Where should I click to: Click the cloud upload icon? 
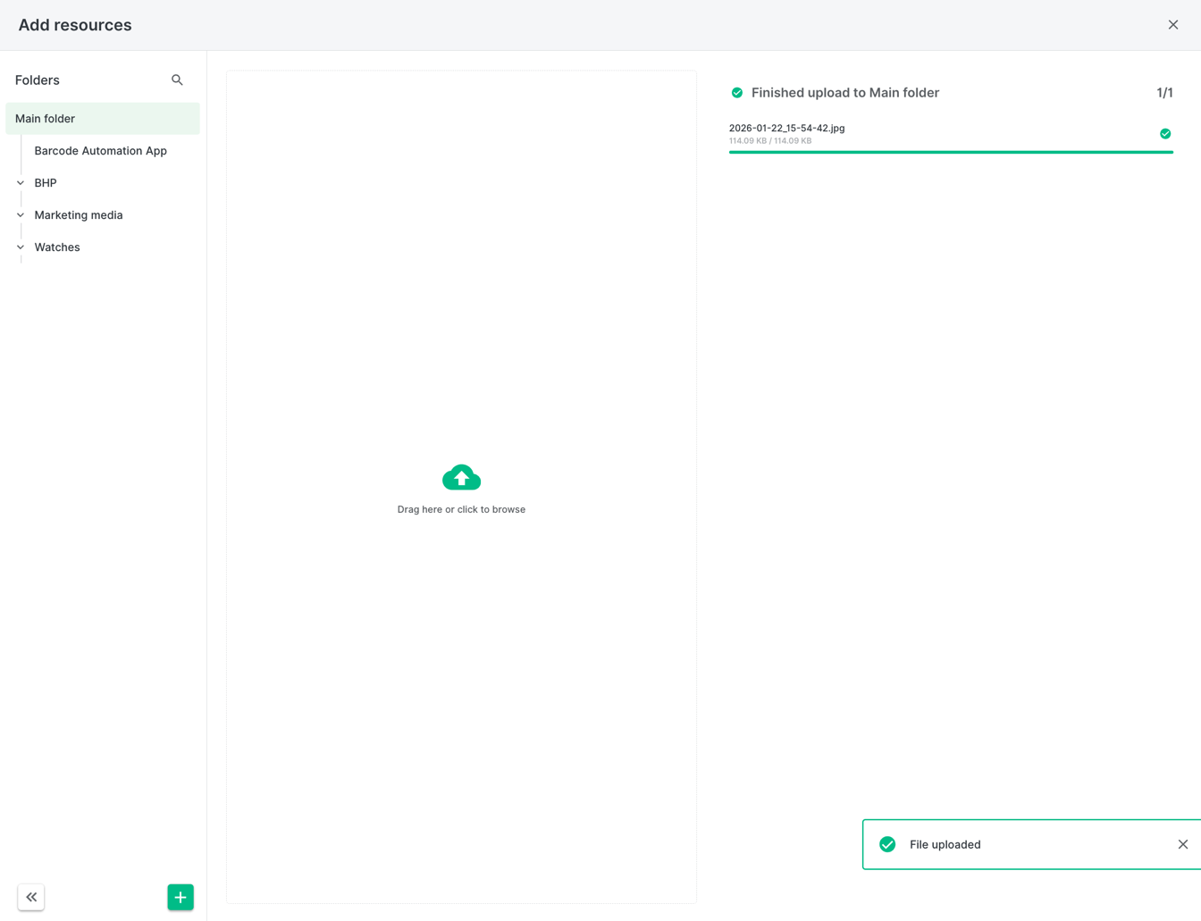point(461,478)
